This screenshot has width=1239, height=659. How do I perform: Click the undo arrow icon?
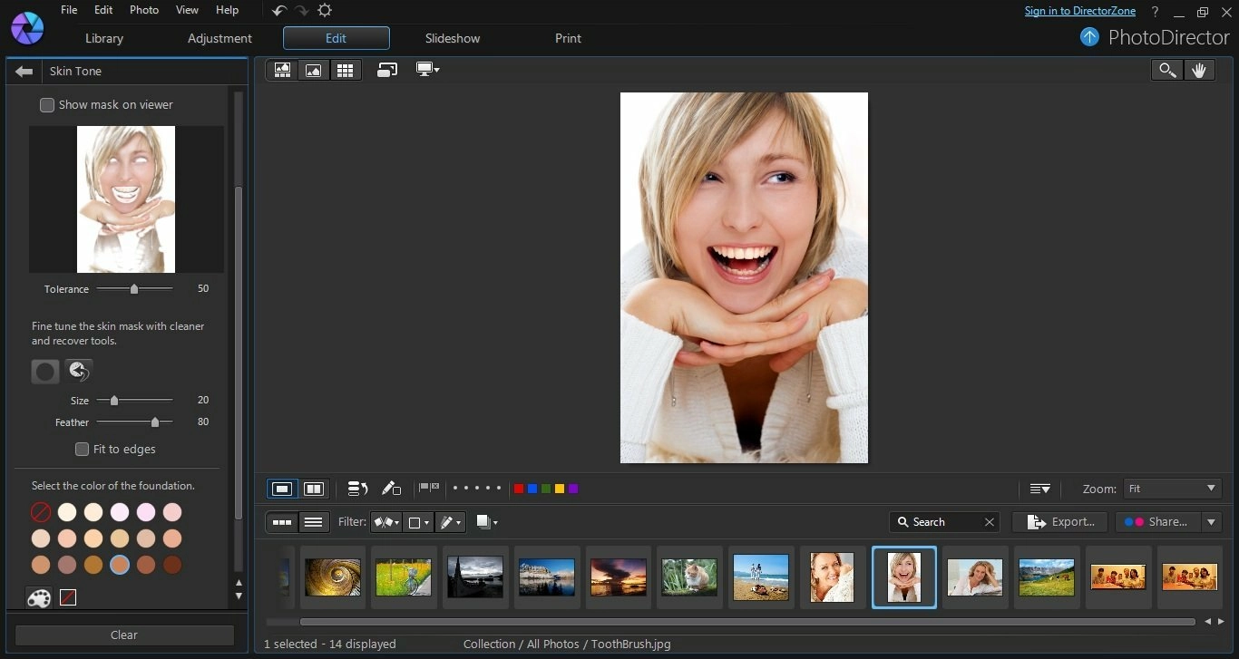(279, 11)
